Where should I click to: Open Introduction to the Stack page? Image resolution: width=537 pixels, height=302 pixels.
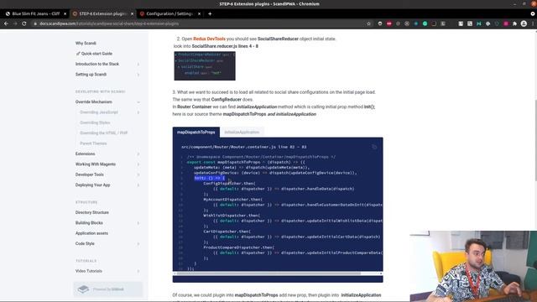click(97, 64)
